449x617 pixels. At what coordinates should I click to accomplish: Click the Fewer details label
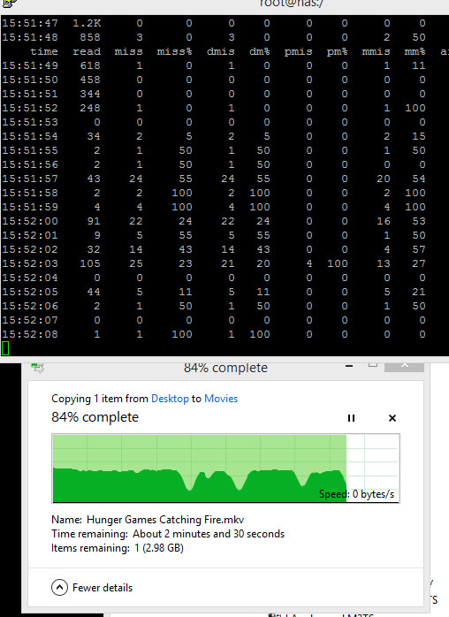click(x=103, y=588)
